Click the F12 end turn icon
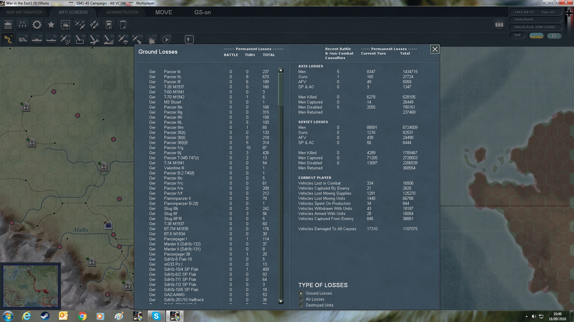 click(166, 40)
